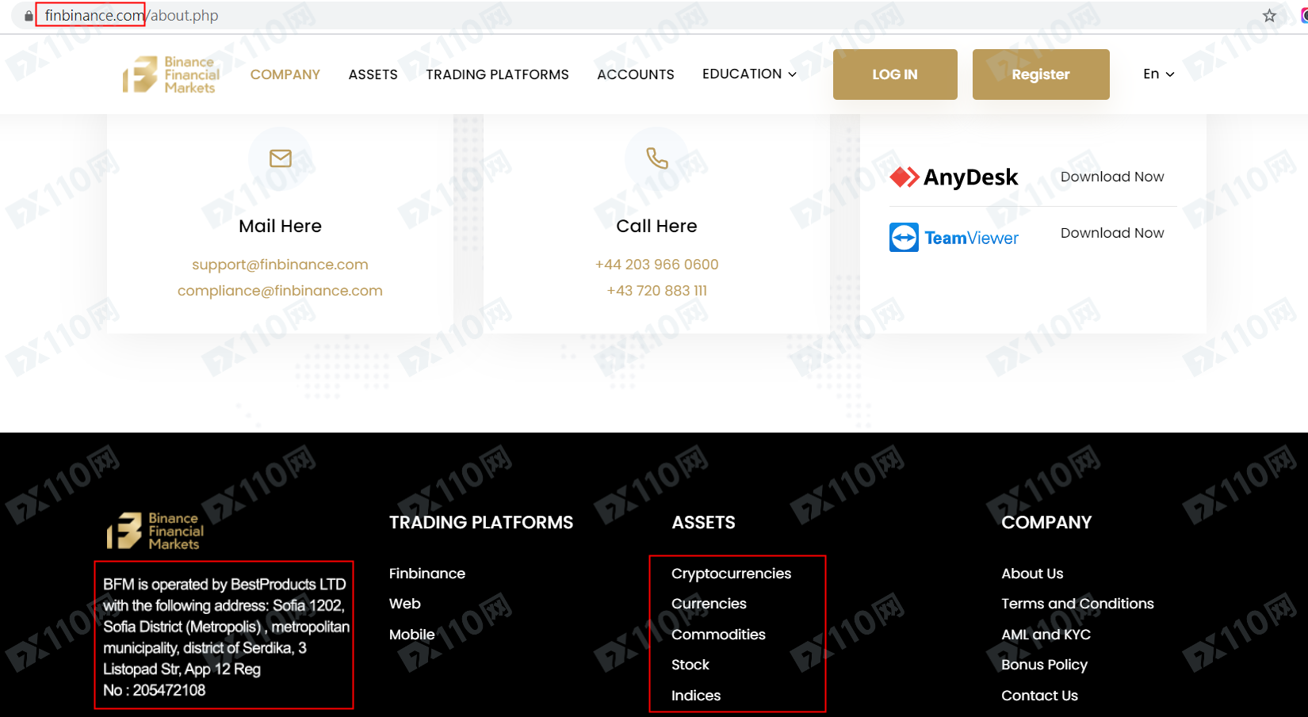Viewport: 1308px width, 717px height.
Task: Expand the EDUCATION dropdown menu
Action: coord(749,74)
